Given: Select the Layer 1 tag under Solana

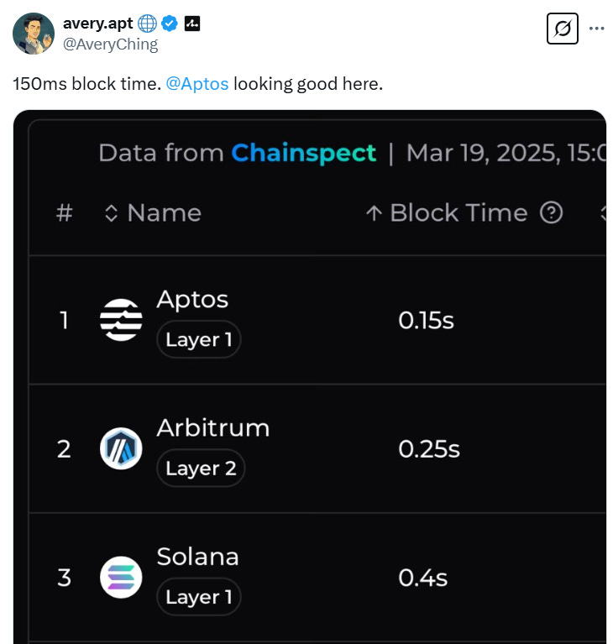Looking at the screenshot, I should click(x=199, y=596).
